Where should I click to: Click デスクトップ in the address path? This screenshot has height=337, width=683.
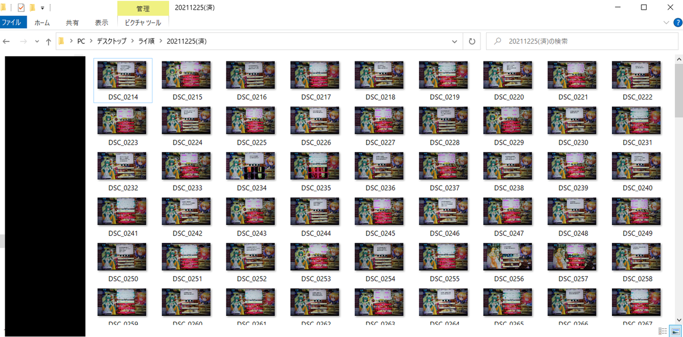(x=111, y=42)
